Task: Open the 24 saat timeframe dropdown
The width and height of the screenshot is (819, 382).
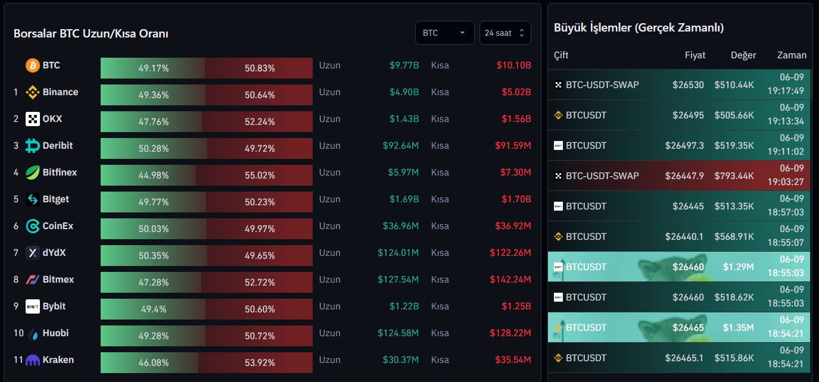Action: click(x=505, y=33)
